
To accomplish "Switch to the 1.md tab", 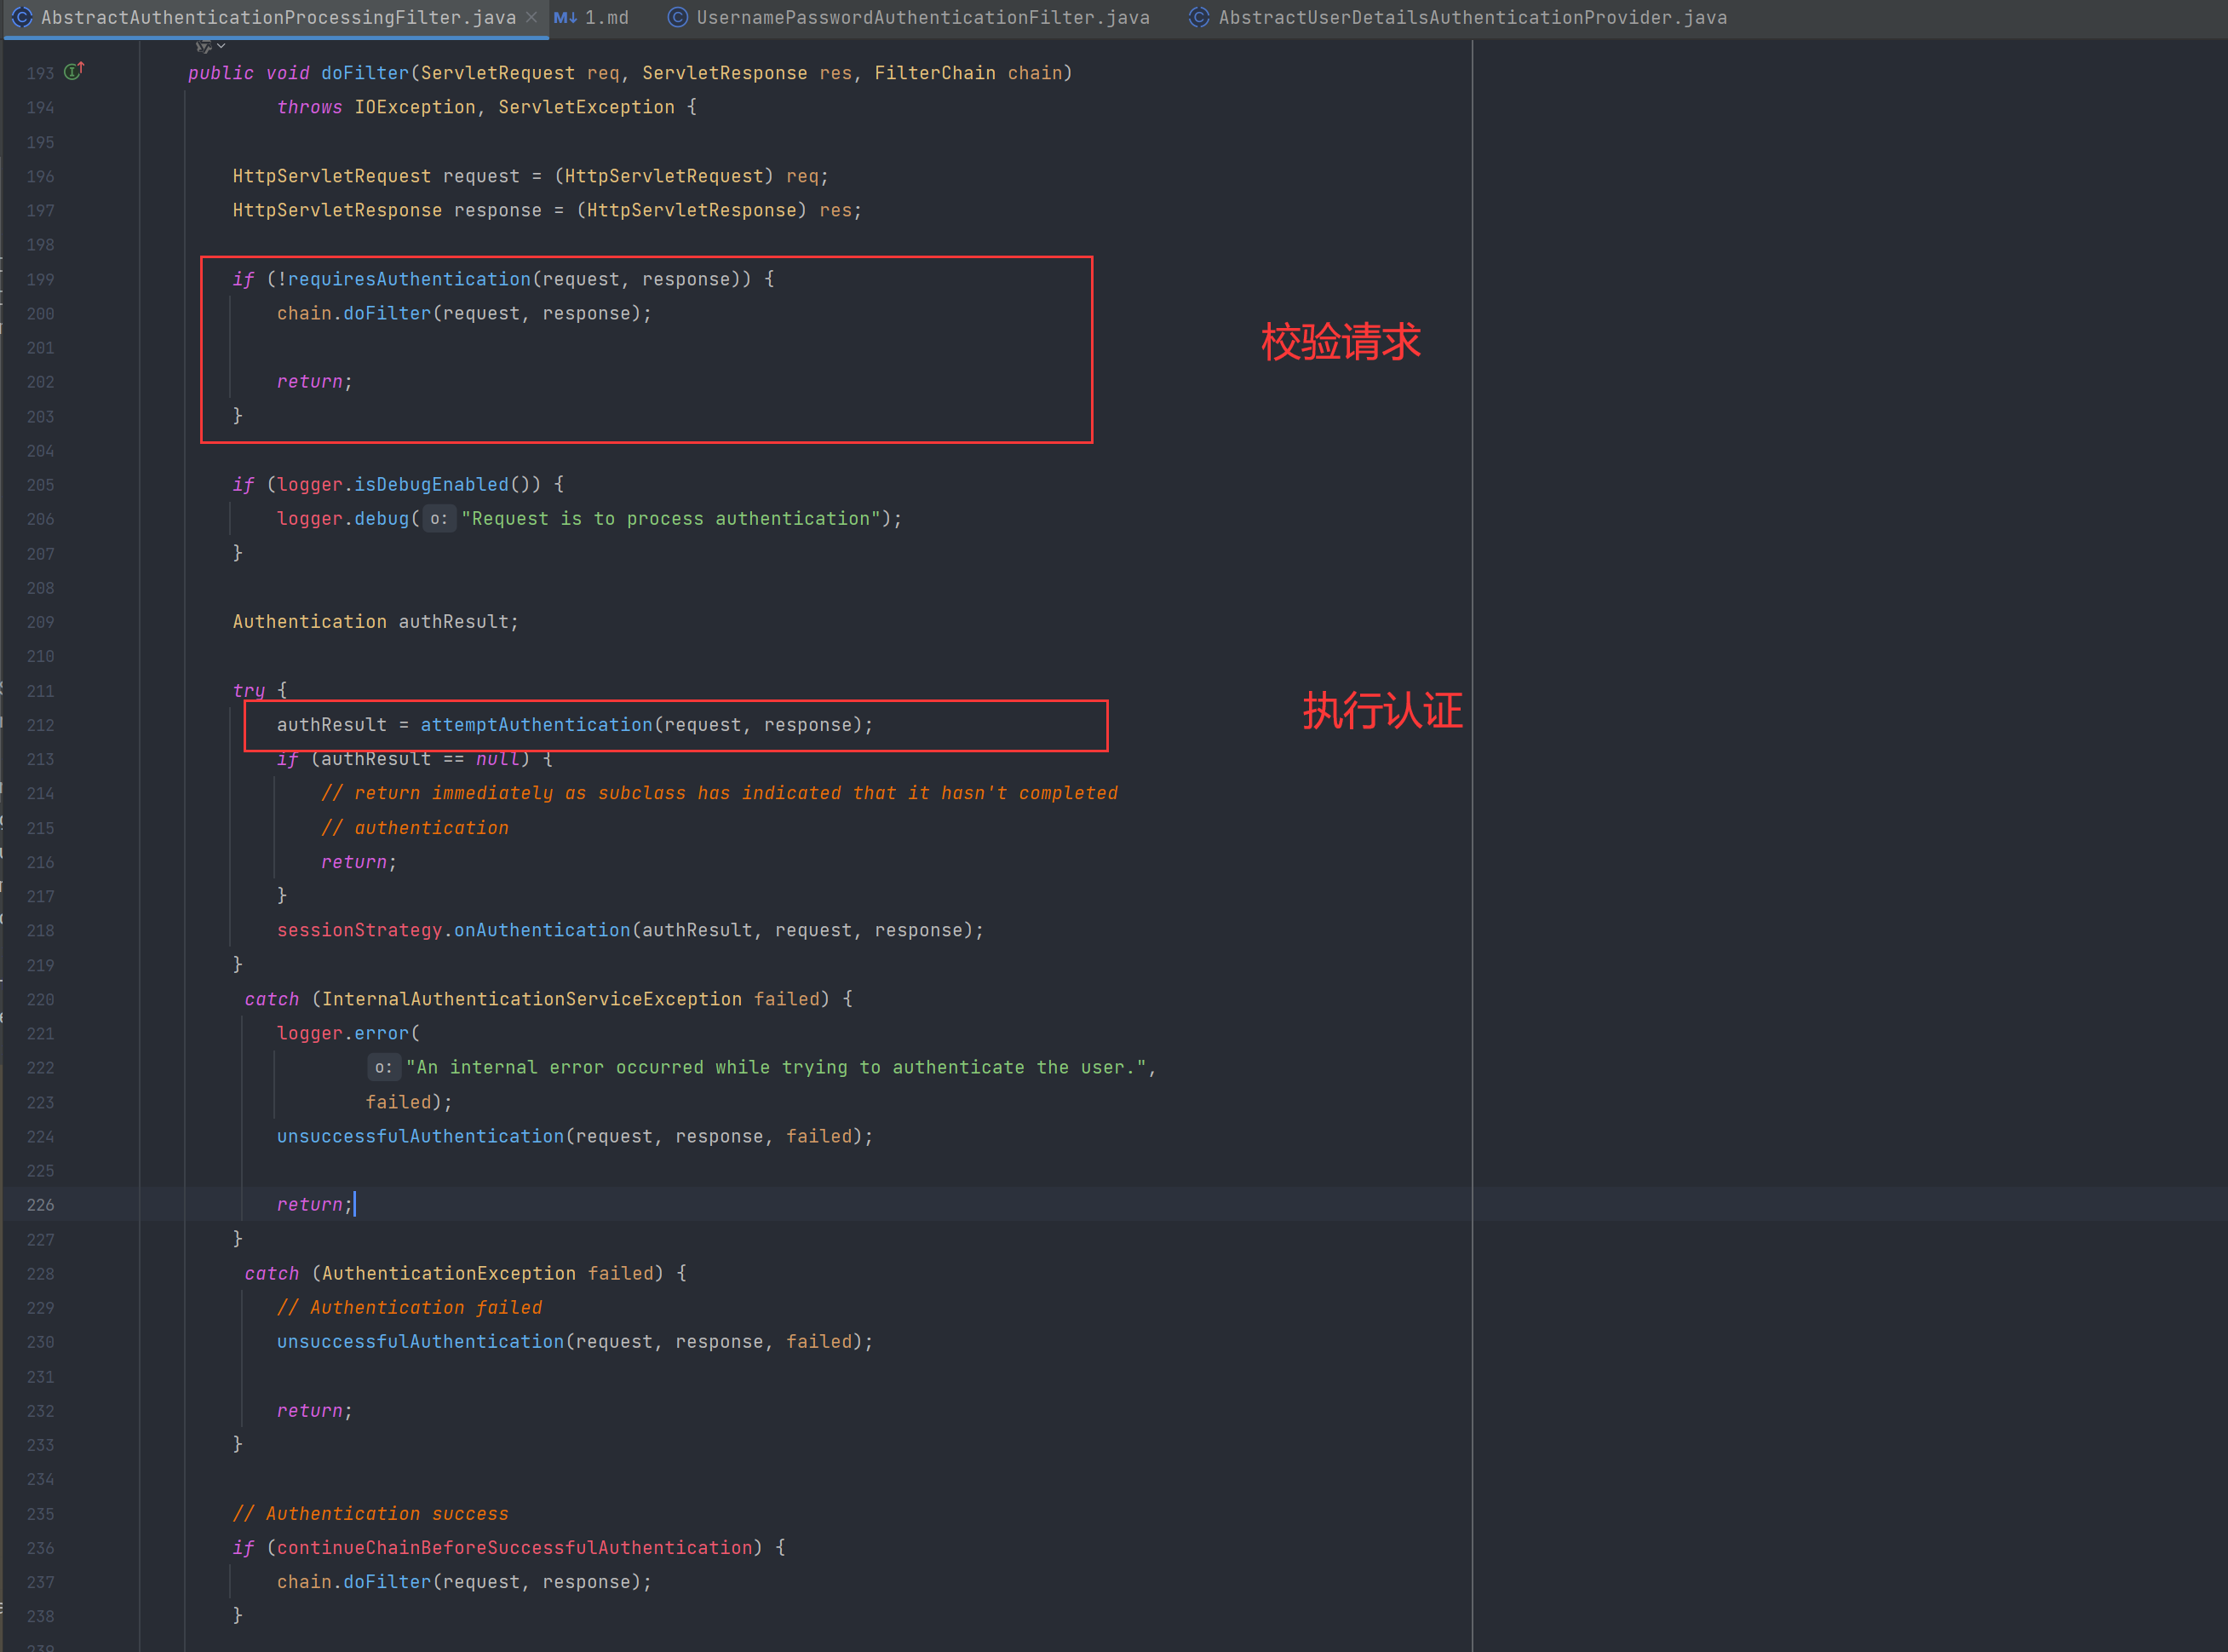I will [x=606, y=17].
